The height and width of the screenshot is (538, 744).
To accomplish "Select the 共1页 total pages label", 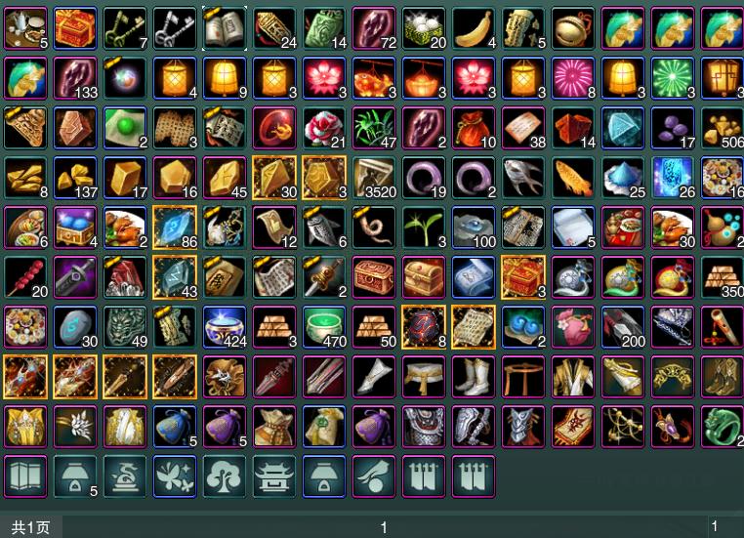I will 31,527.
